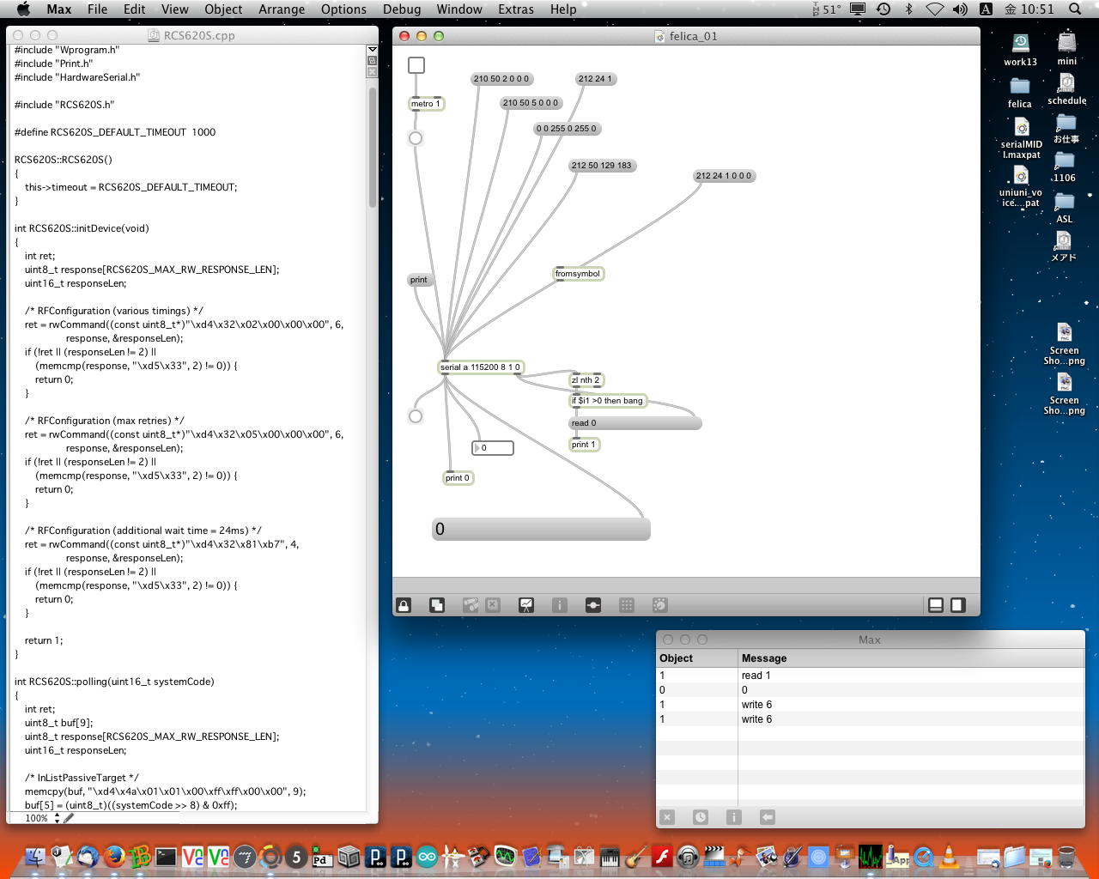
Task: Click the 'if $i1 >0 then bang' object
Action: (608, 401)
